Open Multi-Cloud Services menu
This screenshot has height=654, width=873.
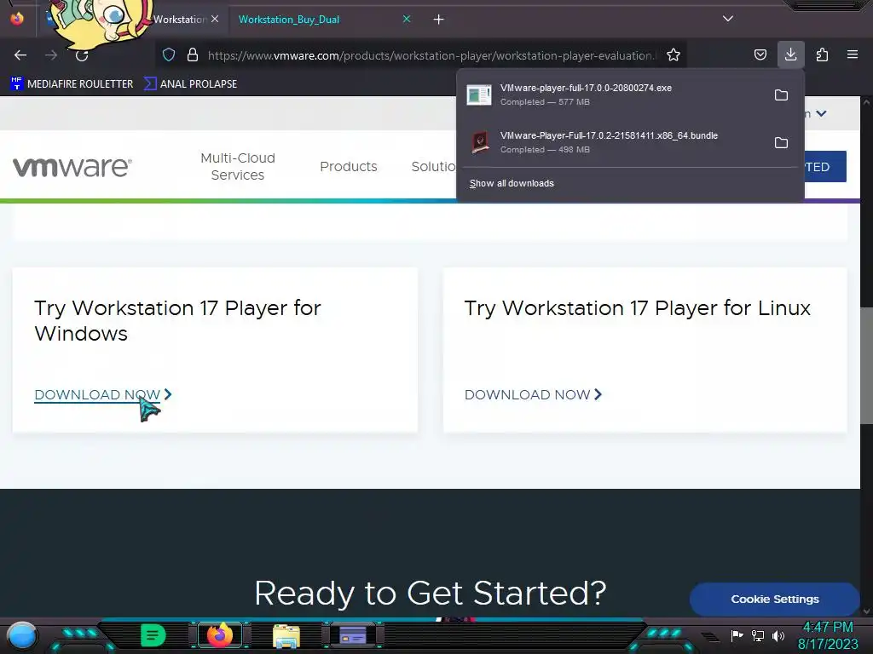pos(238,166)
